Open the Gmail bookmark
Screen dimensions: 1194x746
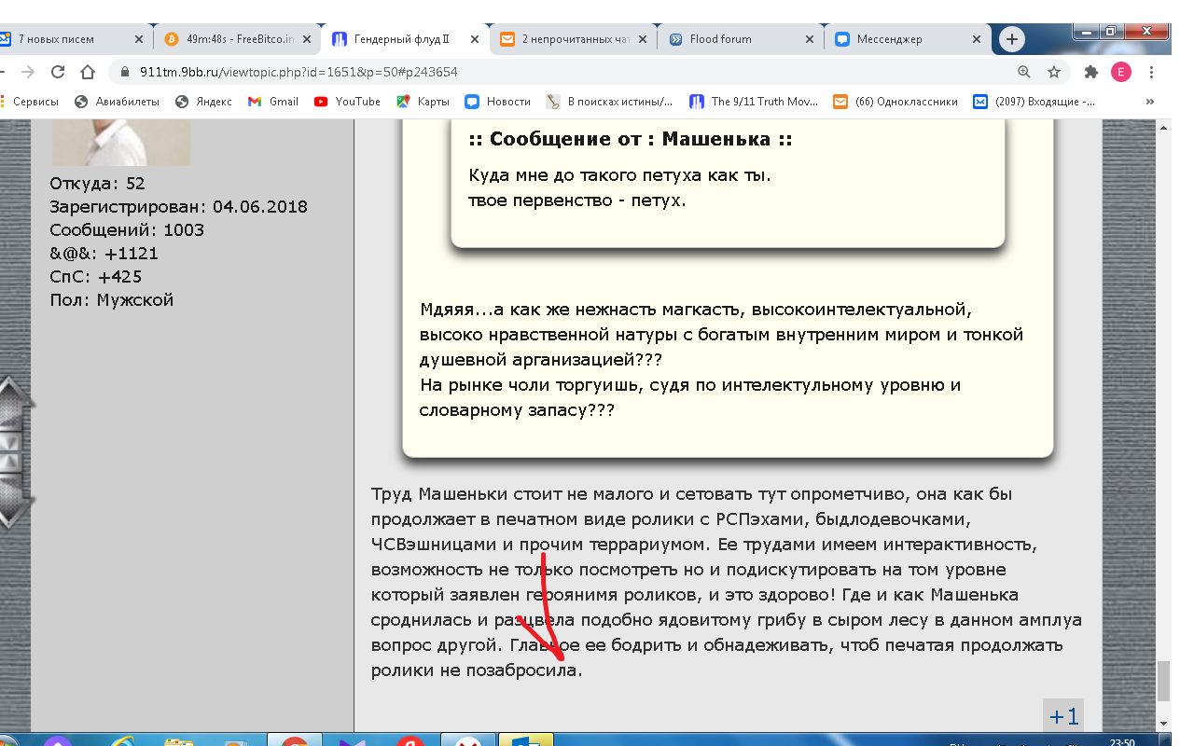(x=273, y=102)
